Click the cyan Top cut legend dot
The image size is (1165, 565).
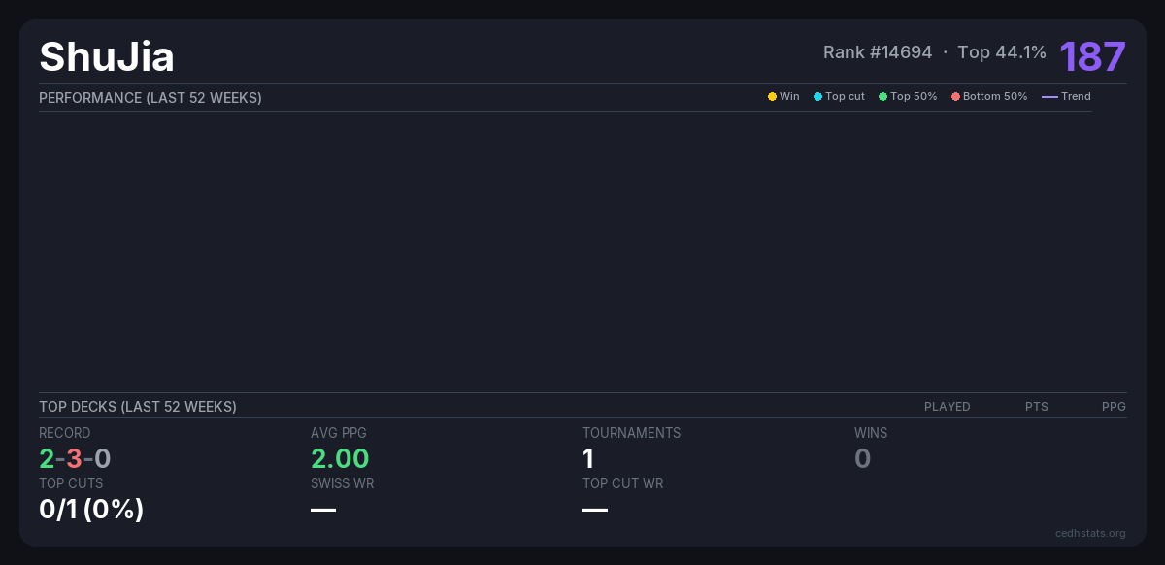(817, 97)
